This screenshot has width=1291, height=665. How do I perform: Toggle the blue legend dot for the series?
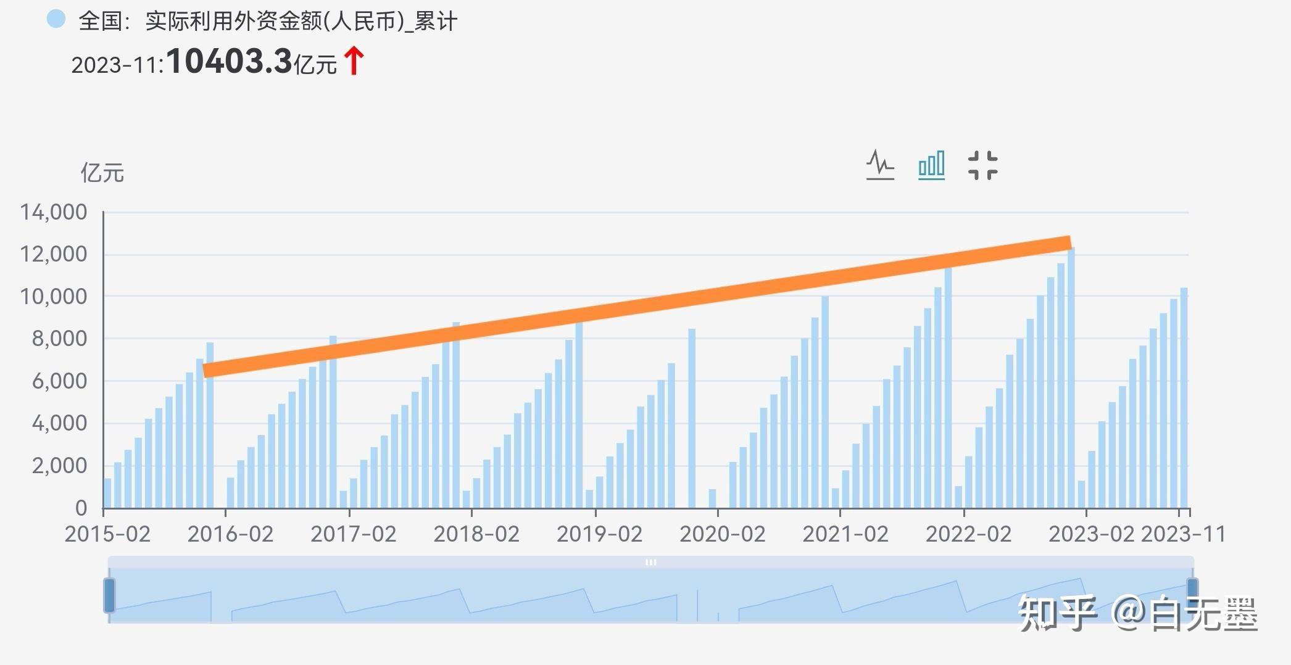point(56,19)
